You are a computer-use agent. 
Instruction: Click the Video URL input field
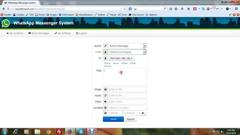point(127,102)
